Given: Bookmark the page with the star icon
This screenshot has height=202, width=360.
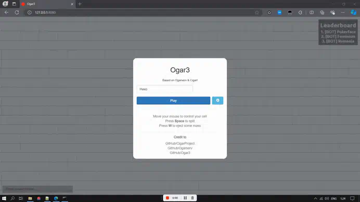Looking at the screenshot, I should click(256, 12).
